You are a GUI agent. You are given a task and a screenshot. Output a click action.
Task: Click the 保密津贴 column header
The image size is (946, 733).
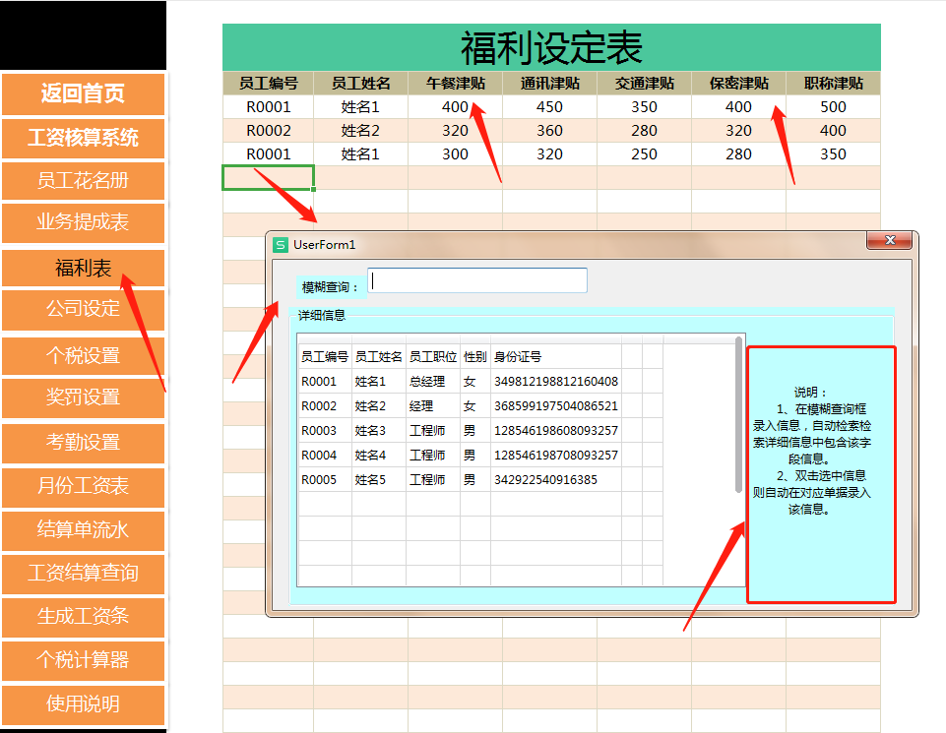tap(738, 84)
